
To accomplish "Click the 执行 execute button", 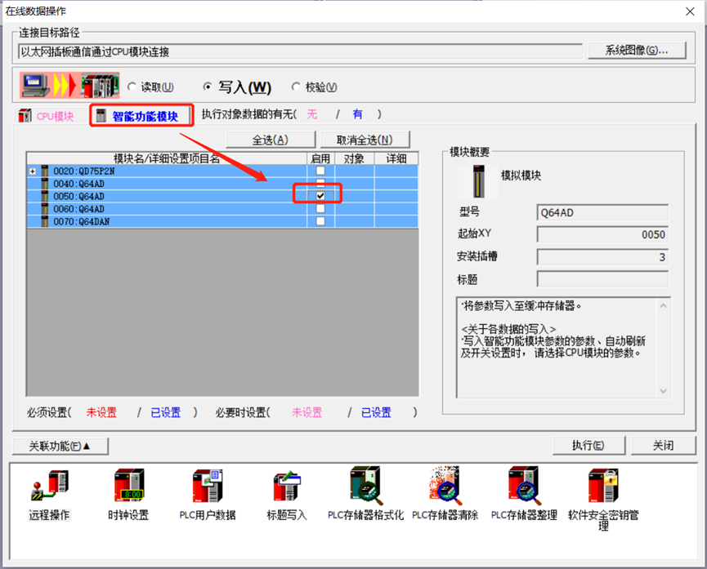I will (588, 446).
